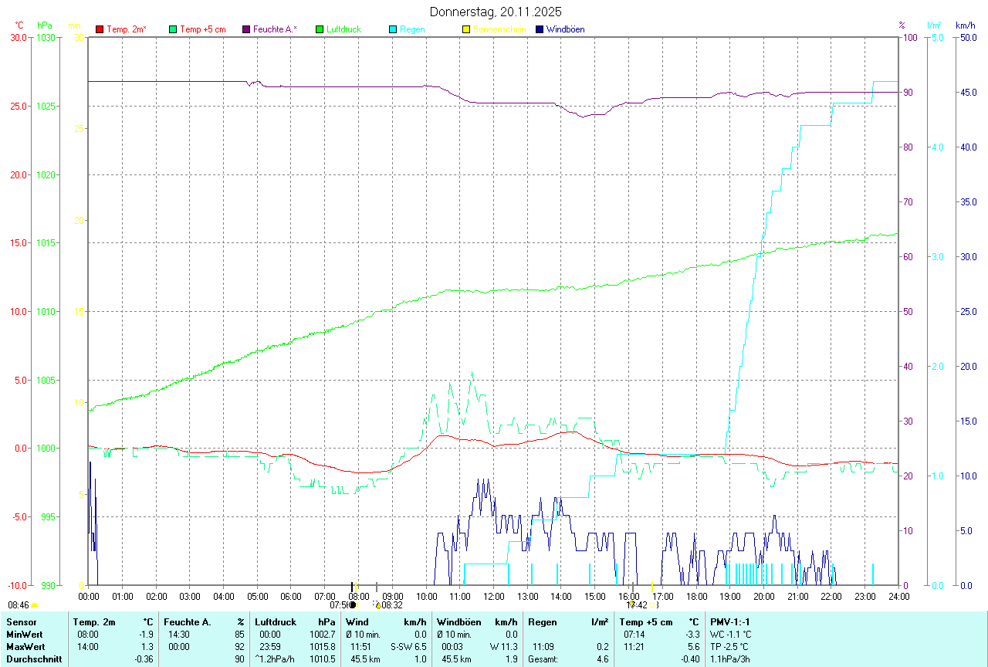Screen dimensions: 988x667
Task: Click the cyan Regen legend square
Action: (393, 29)
